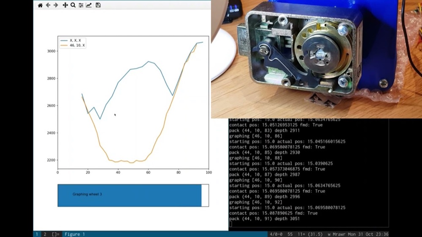Click terminal line 'pack (44, 10, 85) depth 2930'
This screenshot has height=237, width=422.
click(x=264, y=153)
